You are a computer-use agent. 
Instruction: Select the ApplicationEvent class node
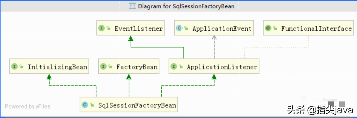(x=214, y=28)
